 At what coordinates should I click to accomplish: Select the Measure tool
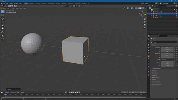tap(3, 36)
